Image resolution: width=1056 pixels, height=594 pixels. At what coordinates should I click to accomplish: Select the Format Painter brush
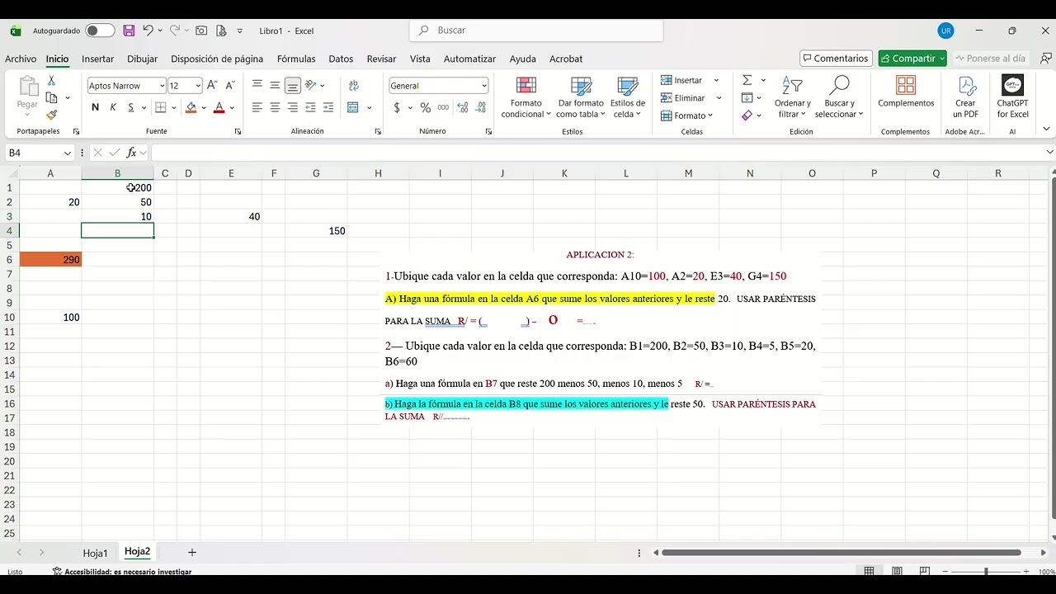point(51,115)
